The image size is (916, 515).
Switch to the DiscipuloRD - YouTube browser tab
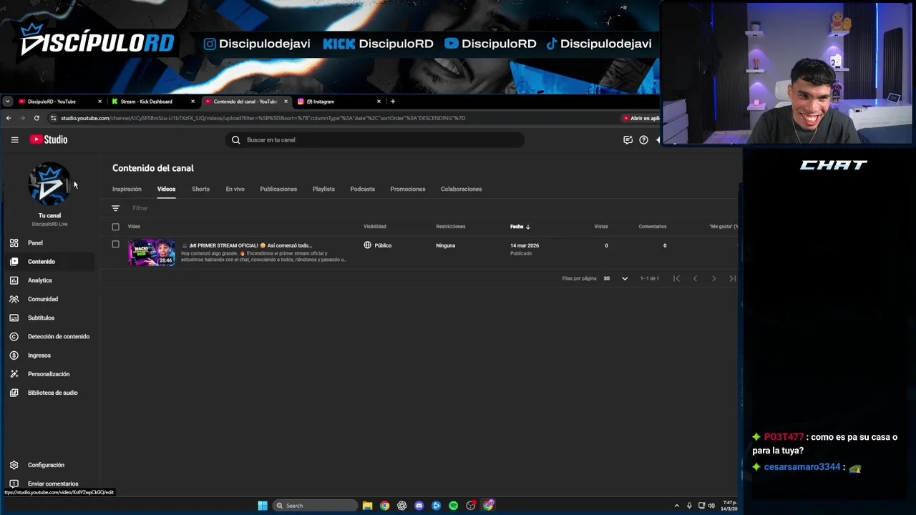coord(60,102)
